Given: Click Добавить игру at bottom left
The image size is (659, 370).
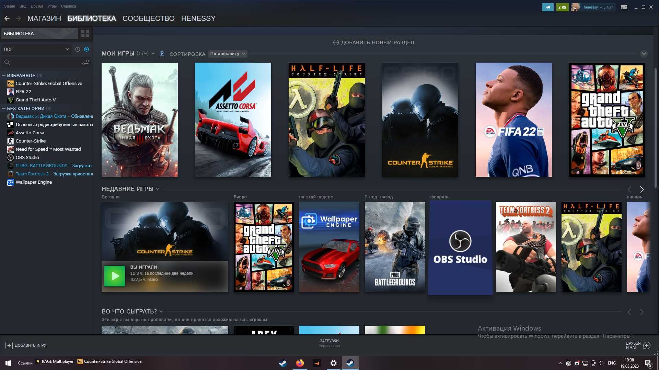Looking at the screenshot, I should tap(26, 345).
